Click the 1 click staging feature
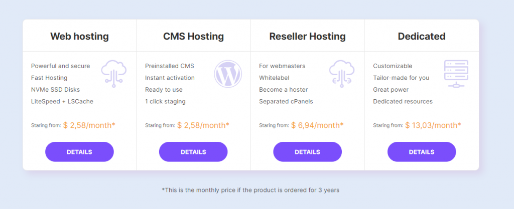 coord(165,101)
